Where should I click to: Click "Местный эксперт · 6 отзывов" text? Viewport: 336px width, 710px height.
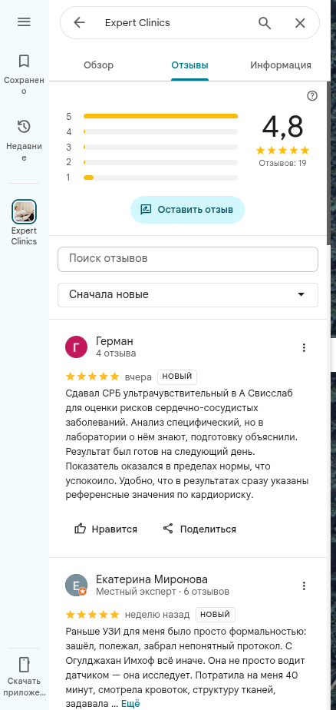163,592
